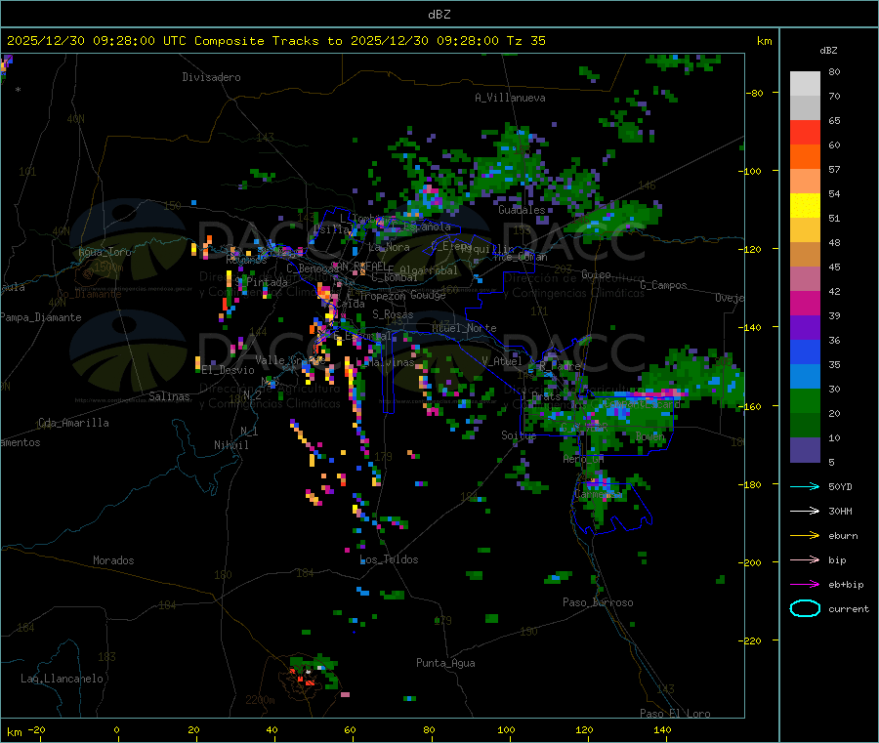Click the '2200m' elevation label

click(260, 700)
